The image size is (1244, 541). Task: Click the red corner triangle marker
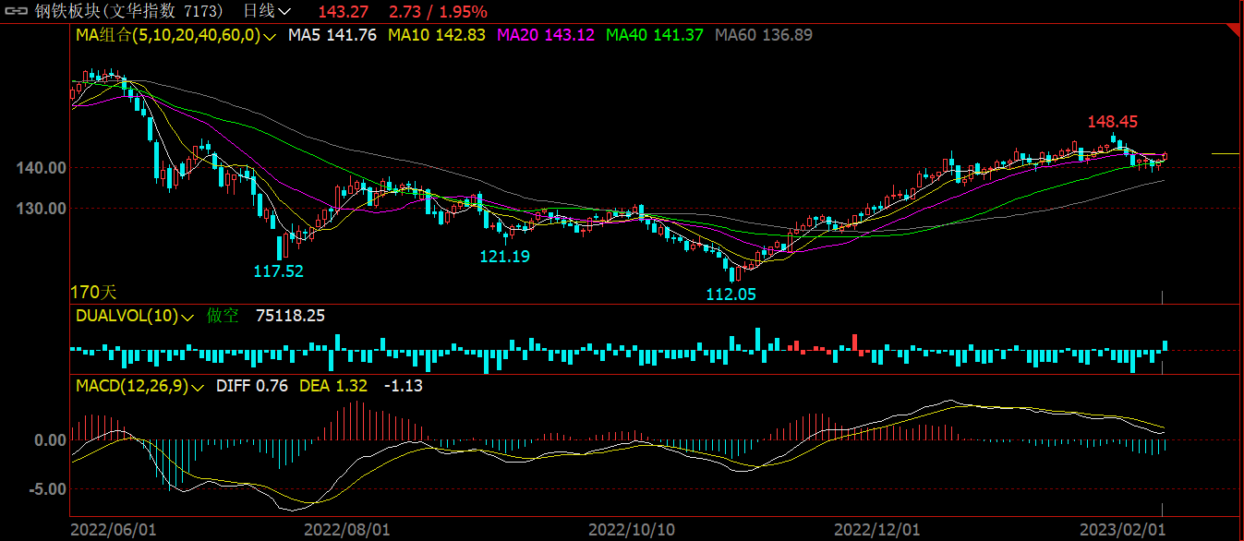pyautogui.click(x=1233, y=30)
